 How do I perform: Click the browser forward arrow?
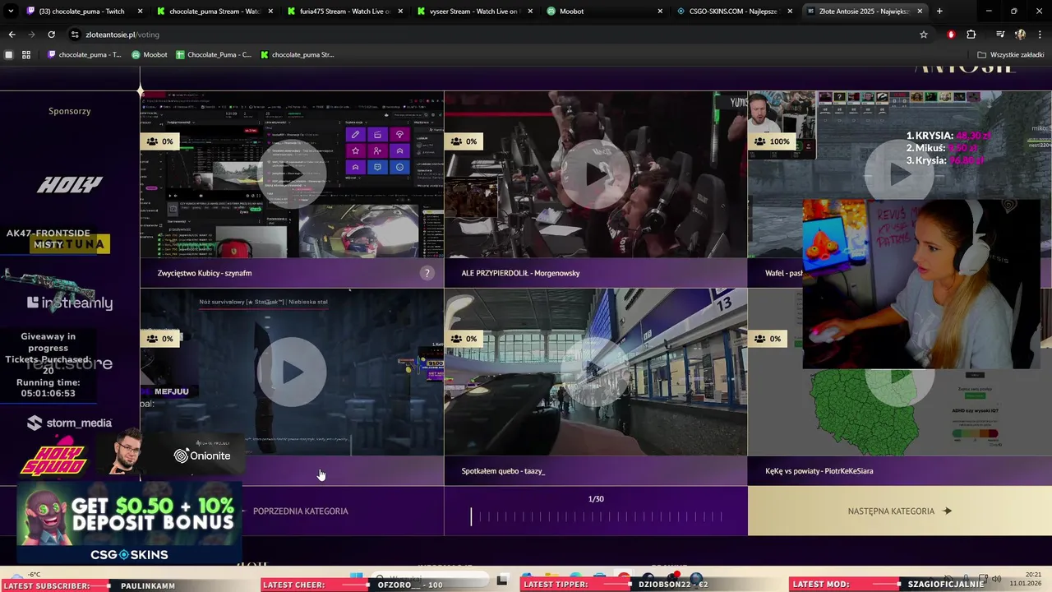click(x=31, y=35)
